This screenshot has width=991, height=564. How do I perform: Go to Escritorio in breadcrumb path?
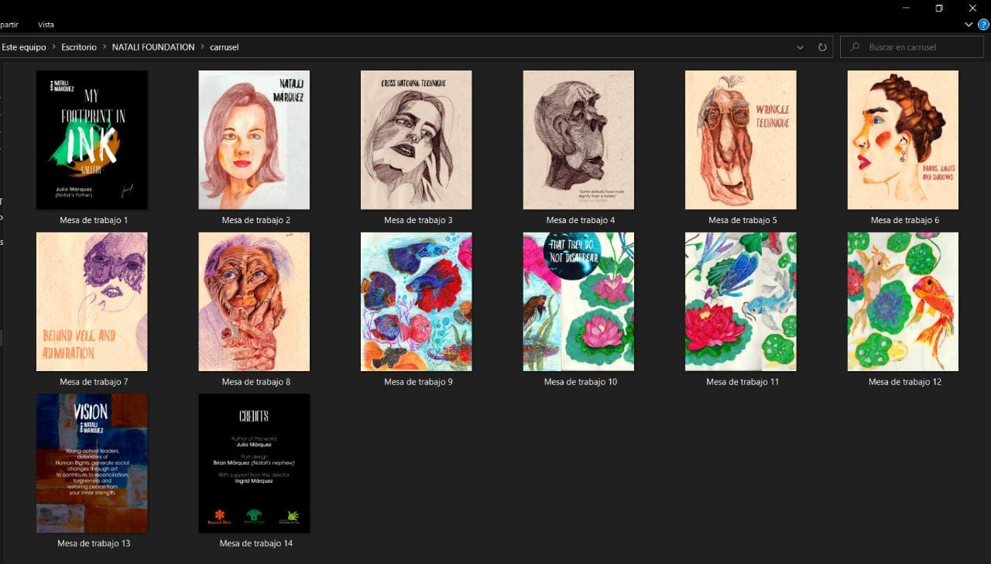pyautogui.click(x=79, y=47)
